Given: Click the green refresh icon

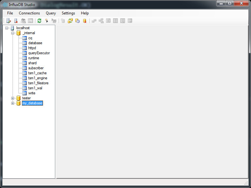Looking at the screenshot, I should (x=40, y=21).
